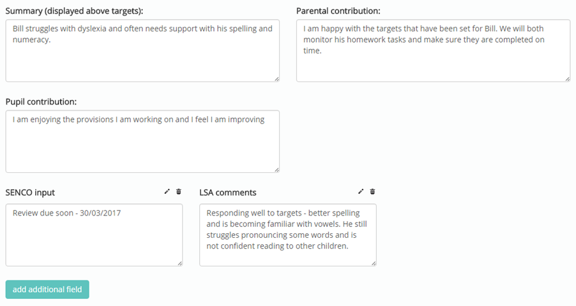Click pencil icon beside LSA comments
This screenshot has height=306, width=576.
point(361,191)
